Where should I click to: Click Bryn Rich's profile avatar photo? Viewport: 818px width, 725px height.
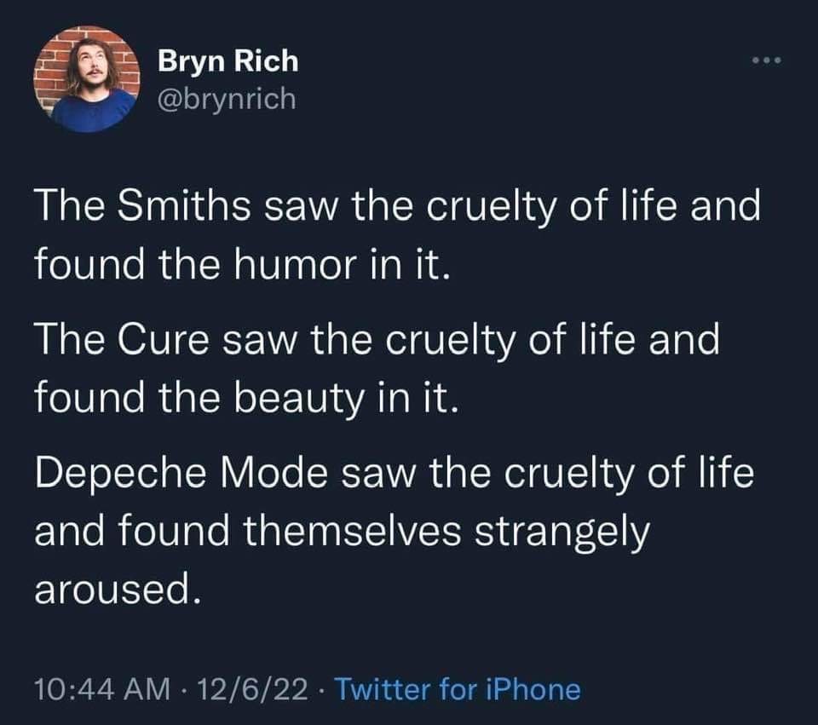click(x=88, y=78)
